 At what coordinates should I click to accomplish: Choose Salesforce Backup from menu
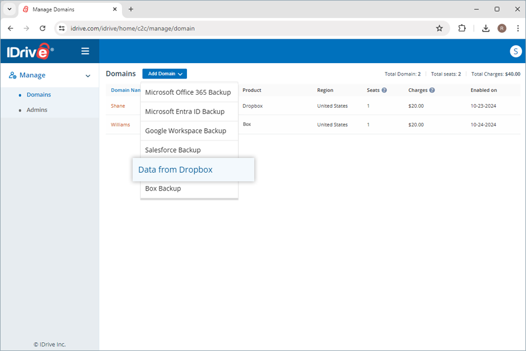[189, 150]
